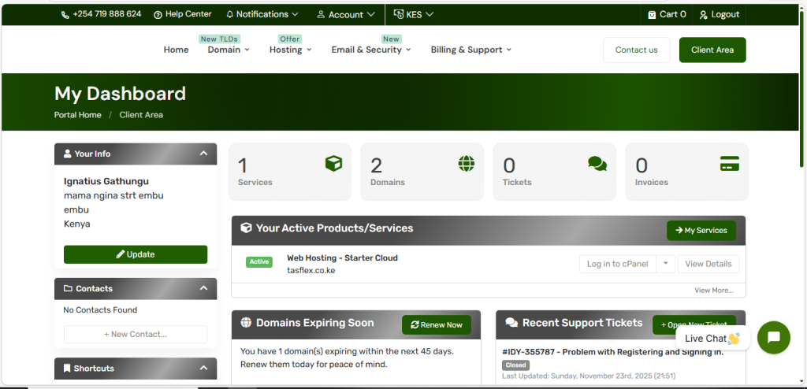Click the Update button in Your Info
Screen dimensions: 807x389
[x=136, y=254]
